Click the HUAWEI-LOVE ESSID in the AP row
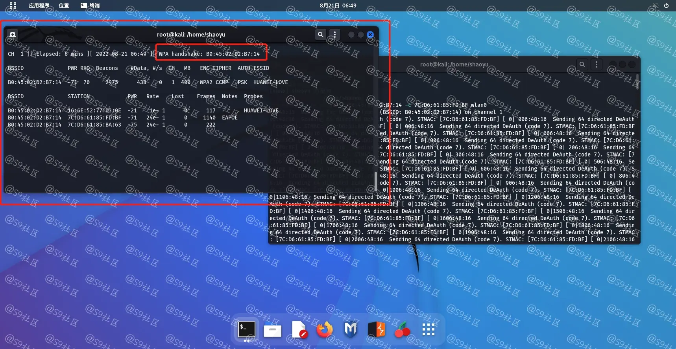676x349 pixels. click(x=271, y=82)
